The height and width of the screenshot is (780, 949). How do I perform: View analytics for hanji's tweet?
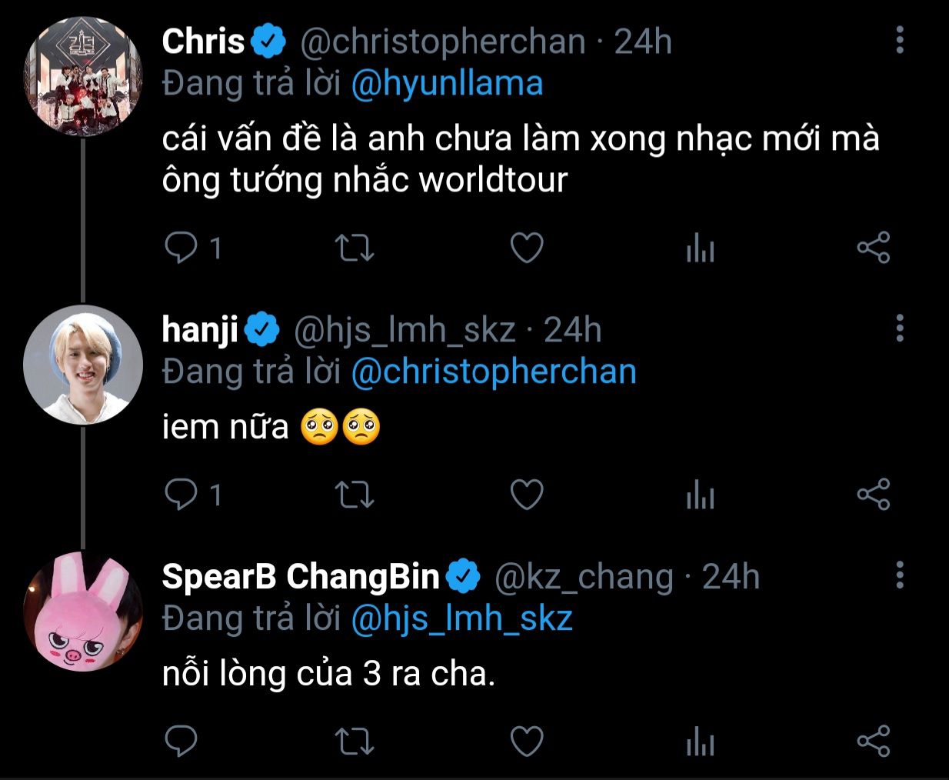(x=700, y=495)
